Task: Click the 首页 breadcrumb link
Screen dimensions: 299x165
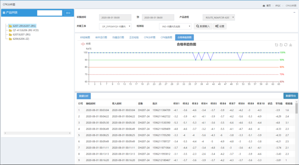Action: (269, 6)
